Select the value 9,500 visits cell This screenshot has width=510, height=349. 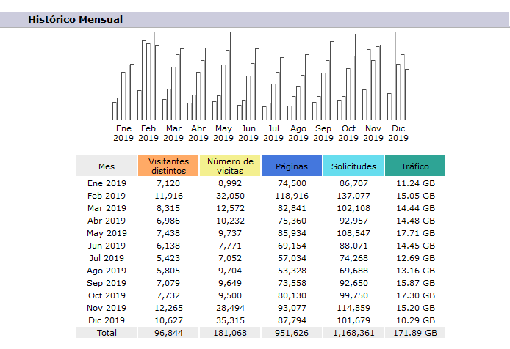(230, 295)
